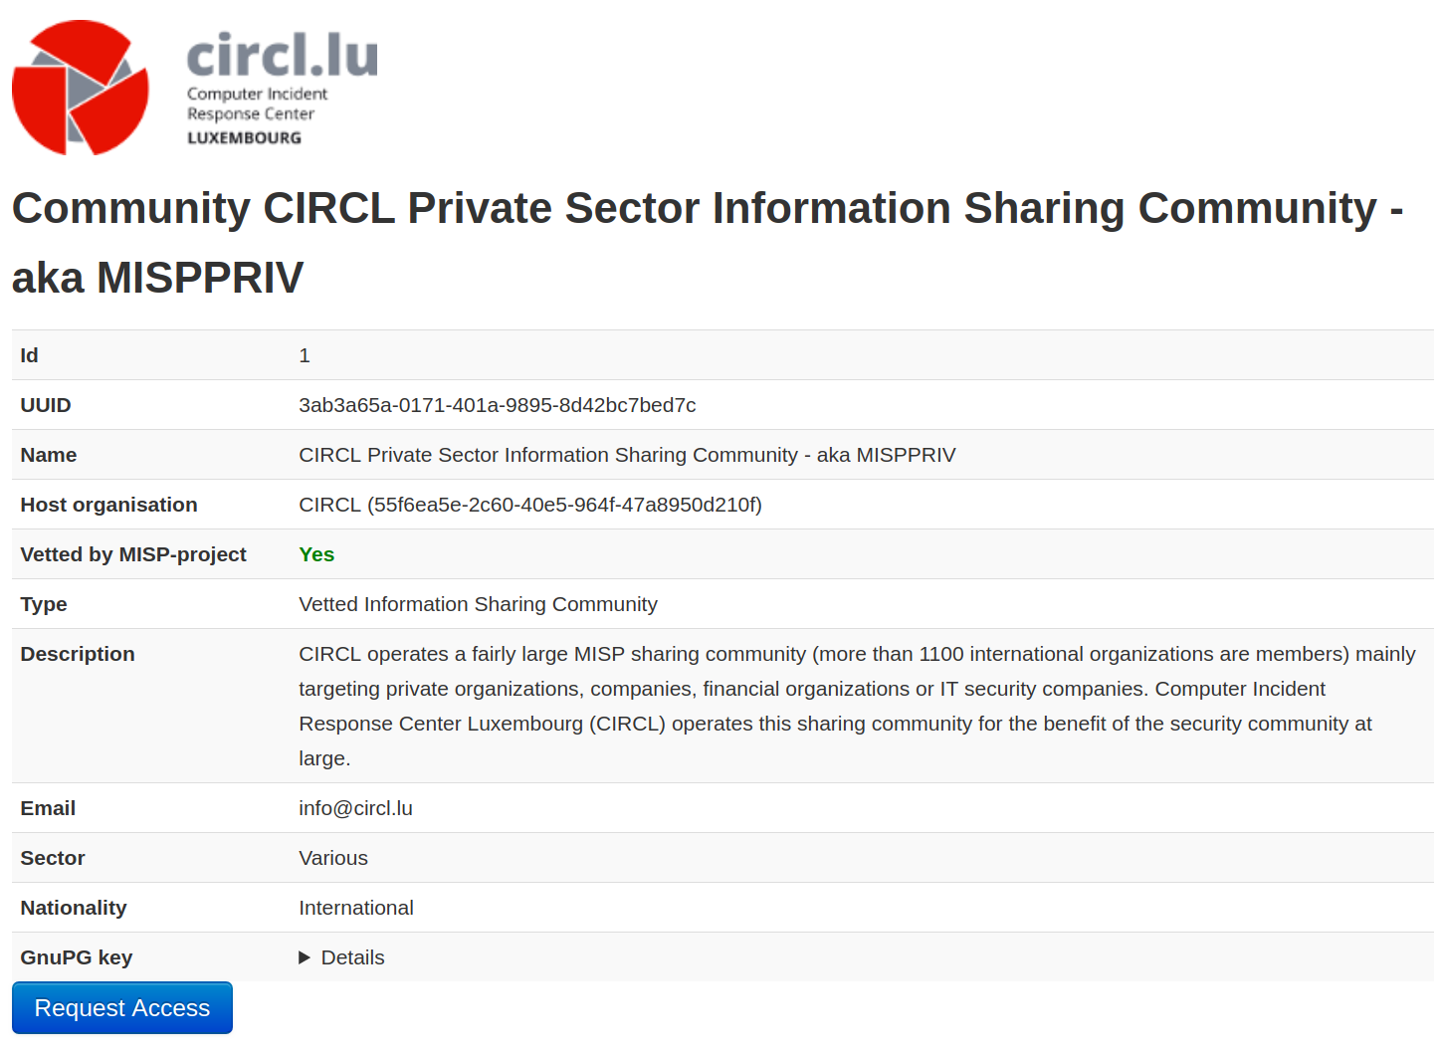Click the Vetted Information Sharing Community type
Viewport: 1441px width, 1055px height.
click(478, 604)
